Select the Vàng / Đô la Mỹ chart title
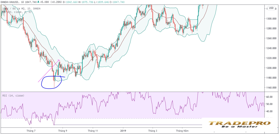Viewport: 279px width, 134px height. [21, 8]
